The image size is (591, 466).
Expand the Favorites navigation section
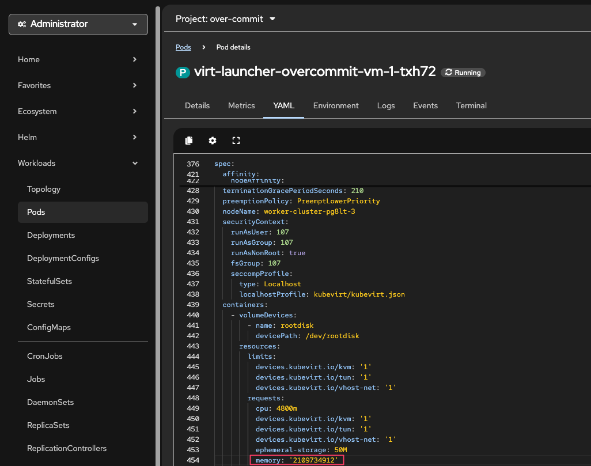(x=78, y=85)
